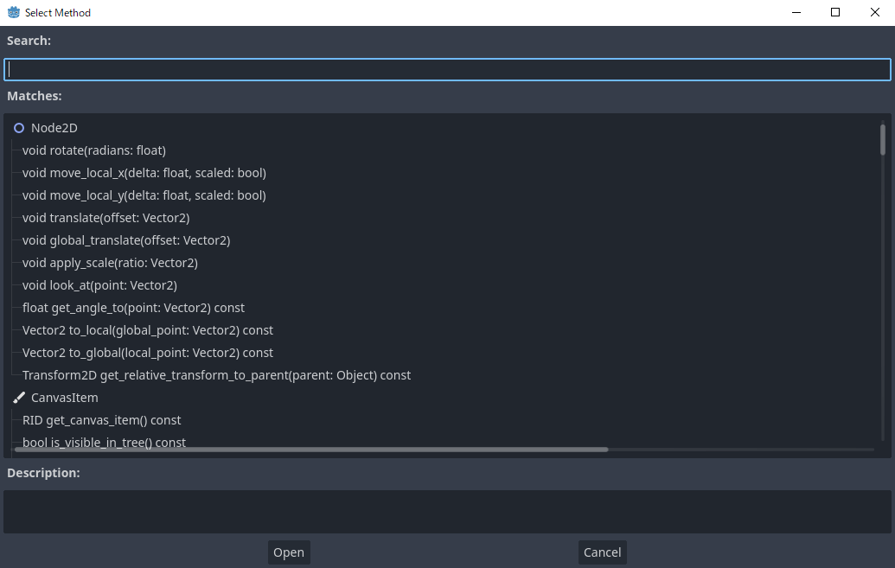Select the global_translate method
The width and height of the screenshot is (895, 568).
[x=126, y=239]
